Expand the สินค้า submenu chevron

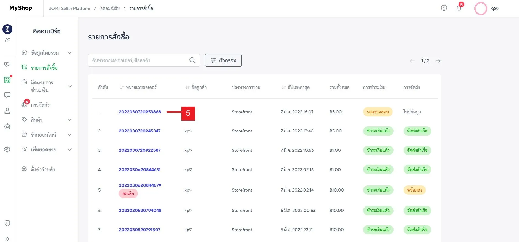tap(70, 120)
